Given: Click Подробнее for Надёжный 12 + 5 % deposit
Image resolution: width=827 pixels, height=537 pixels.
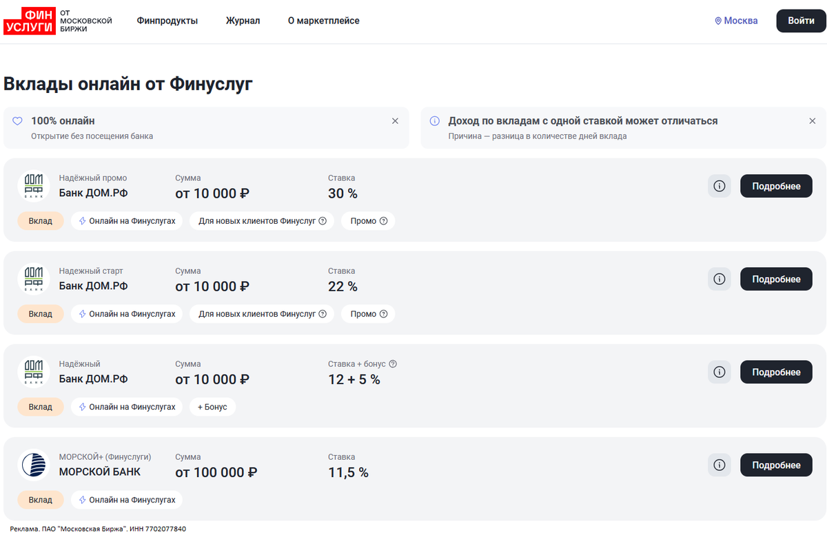Looking at the screenshot, I should 776,372.
